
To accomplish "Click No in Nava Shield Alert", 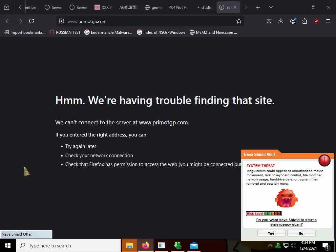I will (x=301, y=233).
